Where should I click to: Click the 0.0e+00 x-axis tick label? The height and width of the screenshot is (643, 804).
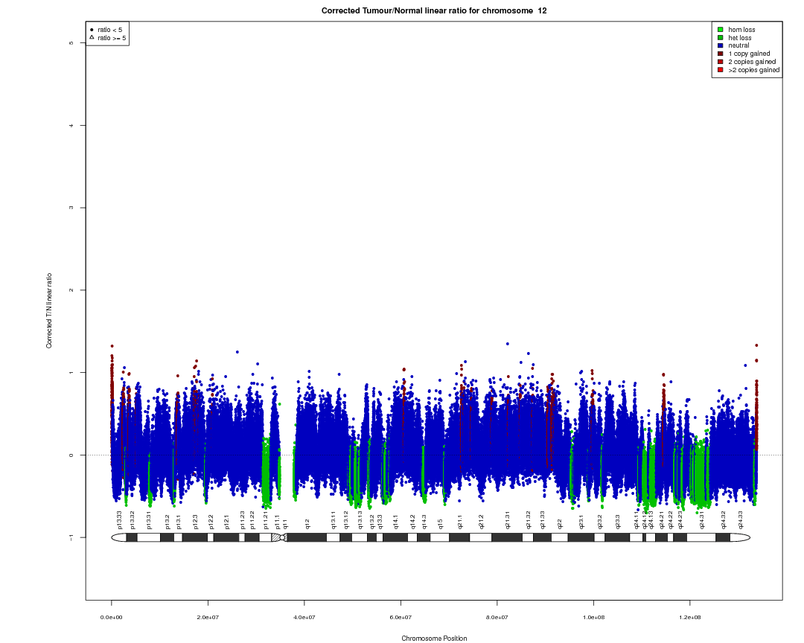tap(111, 618)
